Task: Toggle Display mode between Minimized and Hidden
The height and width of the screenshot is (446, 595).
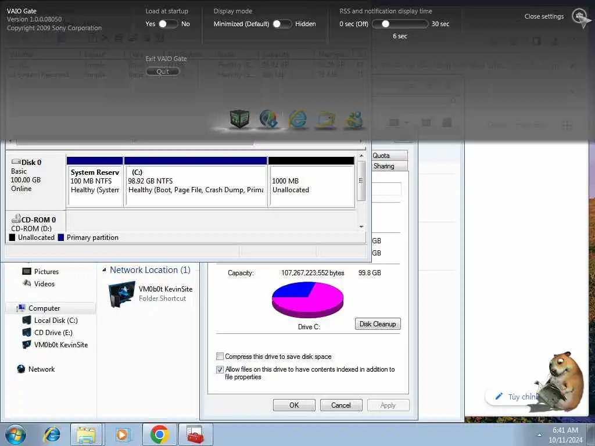Action: tap(282, 24)
